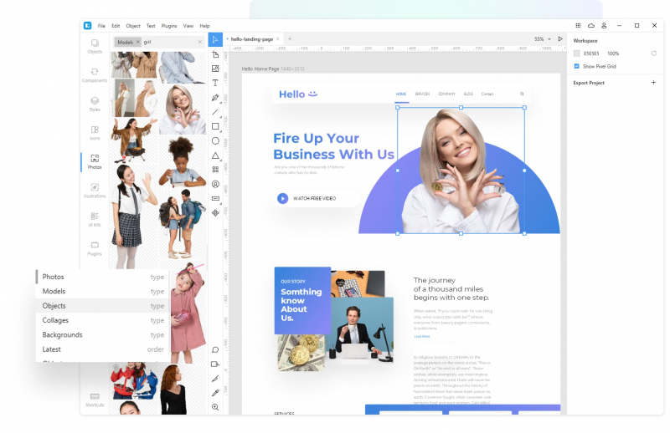The image size is (670, 433).
Task: Select the Pen tool
Action: tap(215, 98)
